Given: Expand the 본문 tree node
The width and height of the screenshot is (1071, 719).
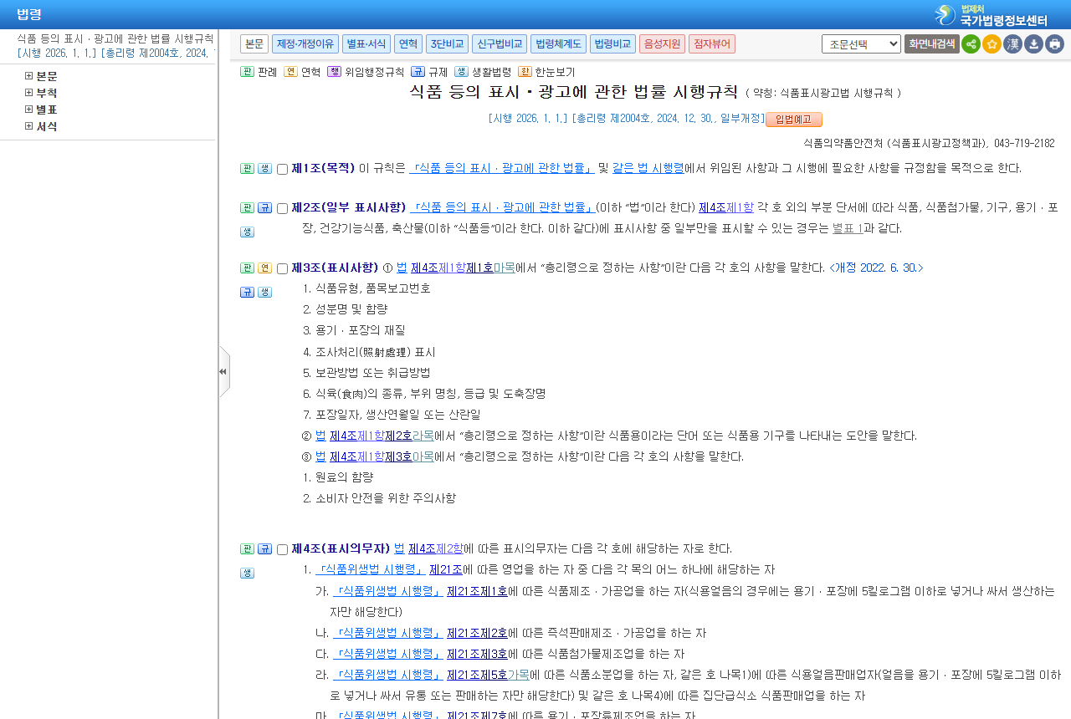Looking at the screenshot, I should (x=29, y=76).
